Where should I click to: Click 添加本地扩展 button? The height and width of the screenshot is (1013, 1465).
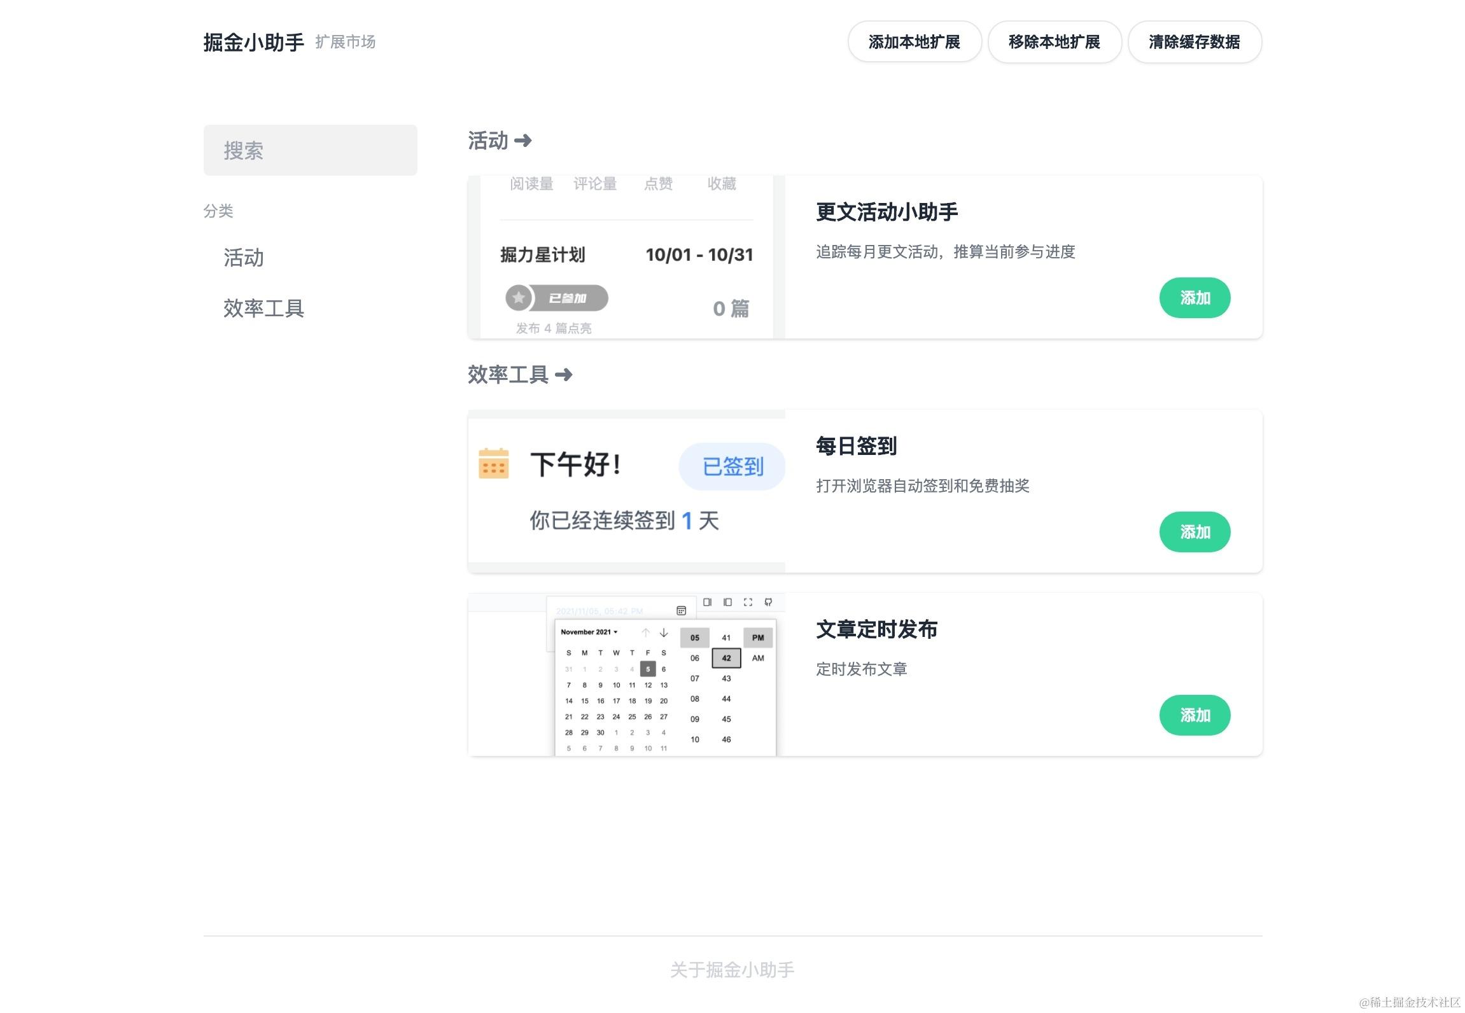[x=914, y=42]
